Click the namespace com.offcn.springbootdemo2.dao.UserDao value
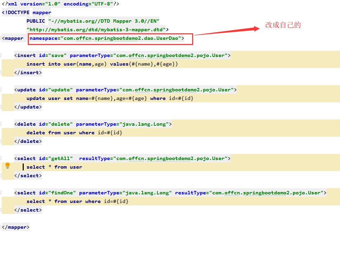Viewport: 340px width, 260px height. tap(121, 38)
